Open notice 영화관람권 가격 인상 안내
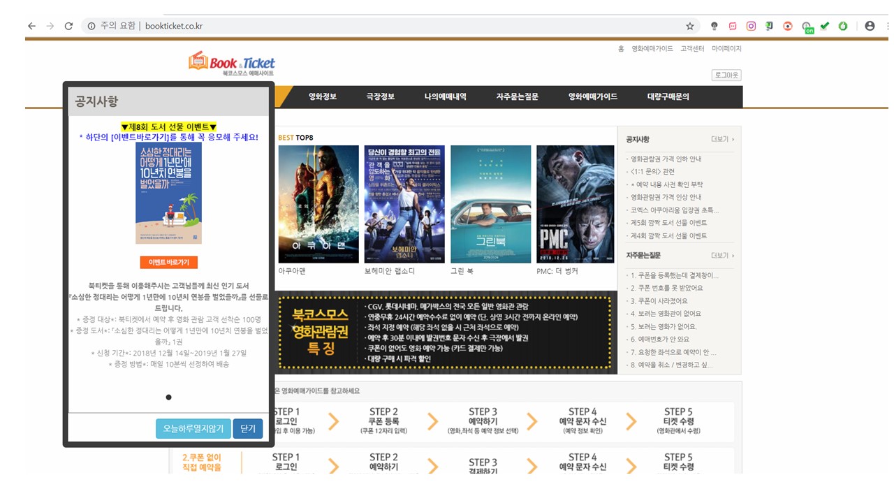 [666, 197]
